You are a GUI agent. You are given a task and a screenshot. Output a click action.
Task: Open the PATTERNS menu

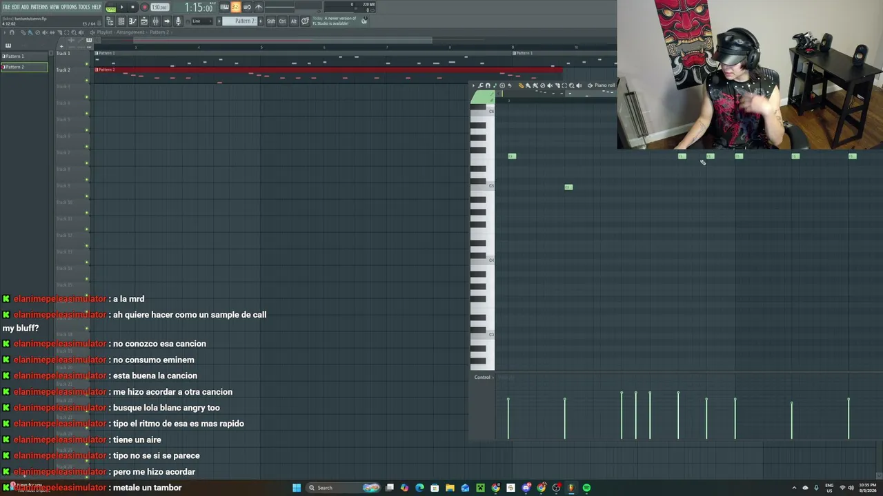(x=39, y=7)
